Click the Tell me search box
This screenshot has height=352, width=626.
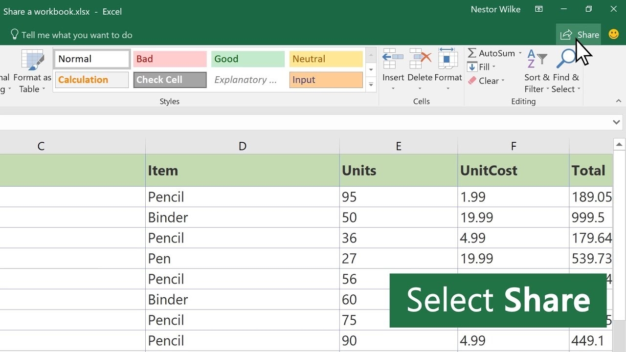(77, 35)
